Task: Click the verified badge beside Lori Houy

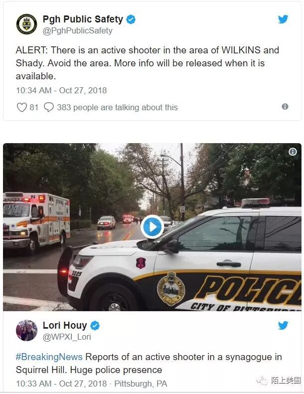Action: (95, 325)
